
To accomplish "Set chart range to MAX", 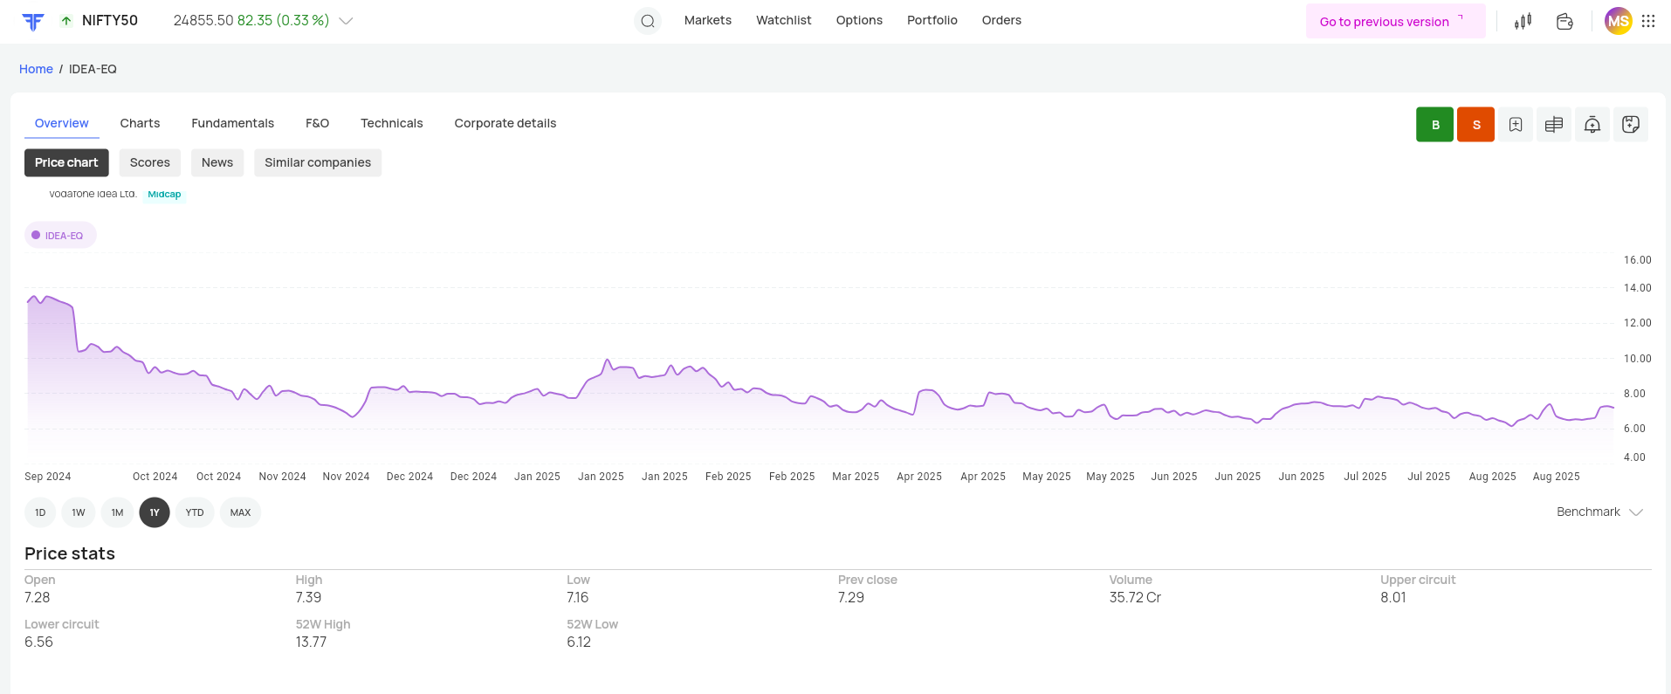I will click(x=240, y=512).
